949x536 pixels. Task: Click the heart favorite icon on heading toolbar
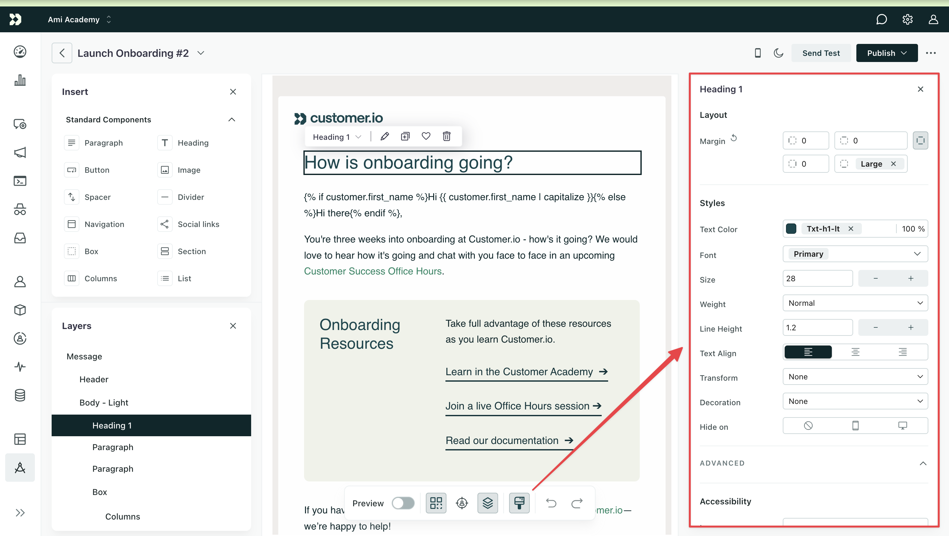pos(426,136)
